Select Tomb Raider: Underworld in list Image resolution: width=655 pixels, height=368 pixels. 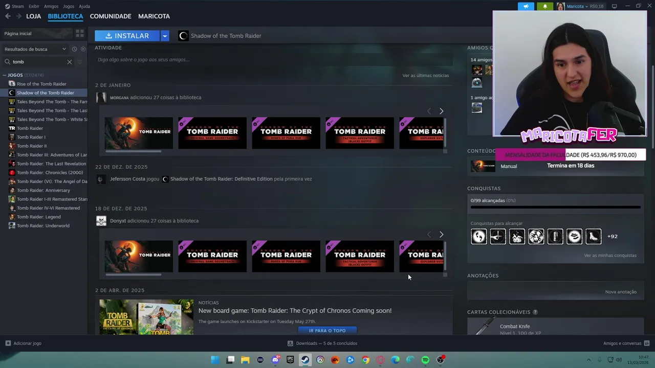pos(43,225)
